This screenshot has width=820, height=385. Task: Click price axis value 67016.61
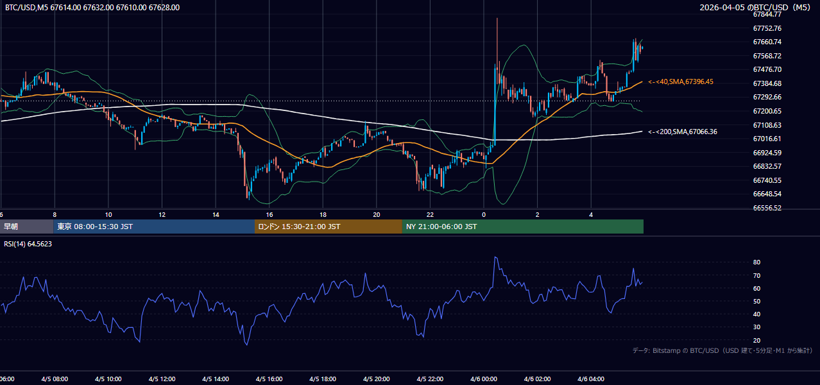pyautogui.click(x=767, y=139)
